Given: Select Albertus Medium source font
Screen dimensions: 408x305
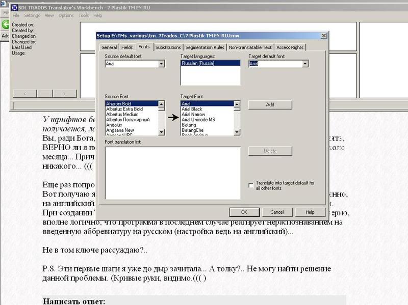Looking at the screenshot, I should 132,114.
